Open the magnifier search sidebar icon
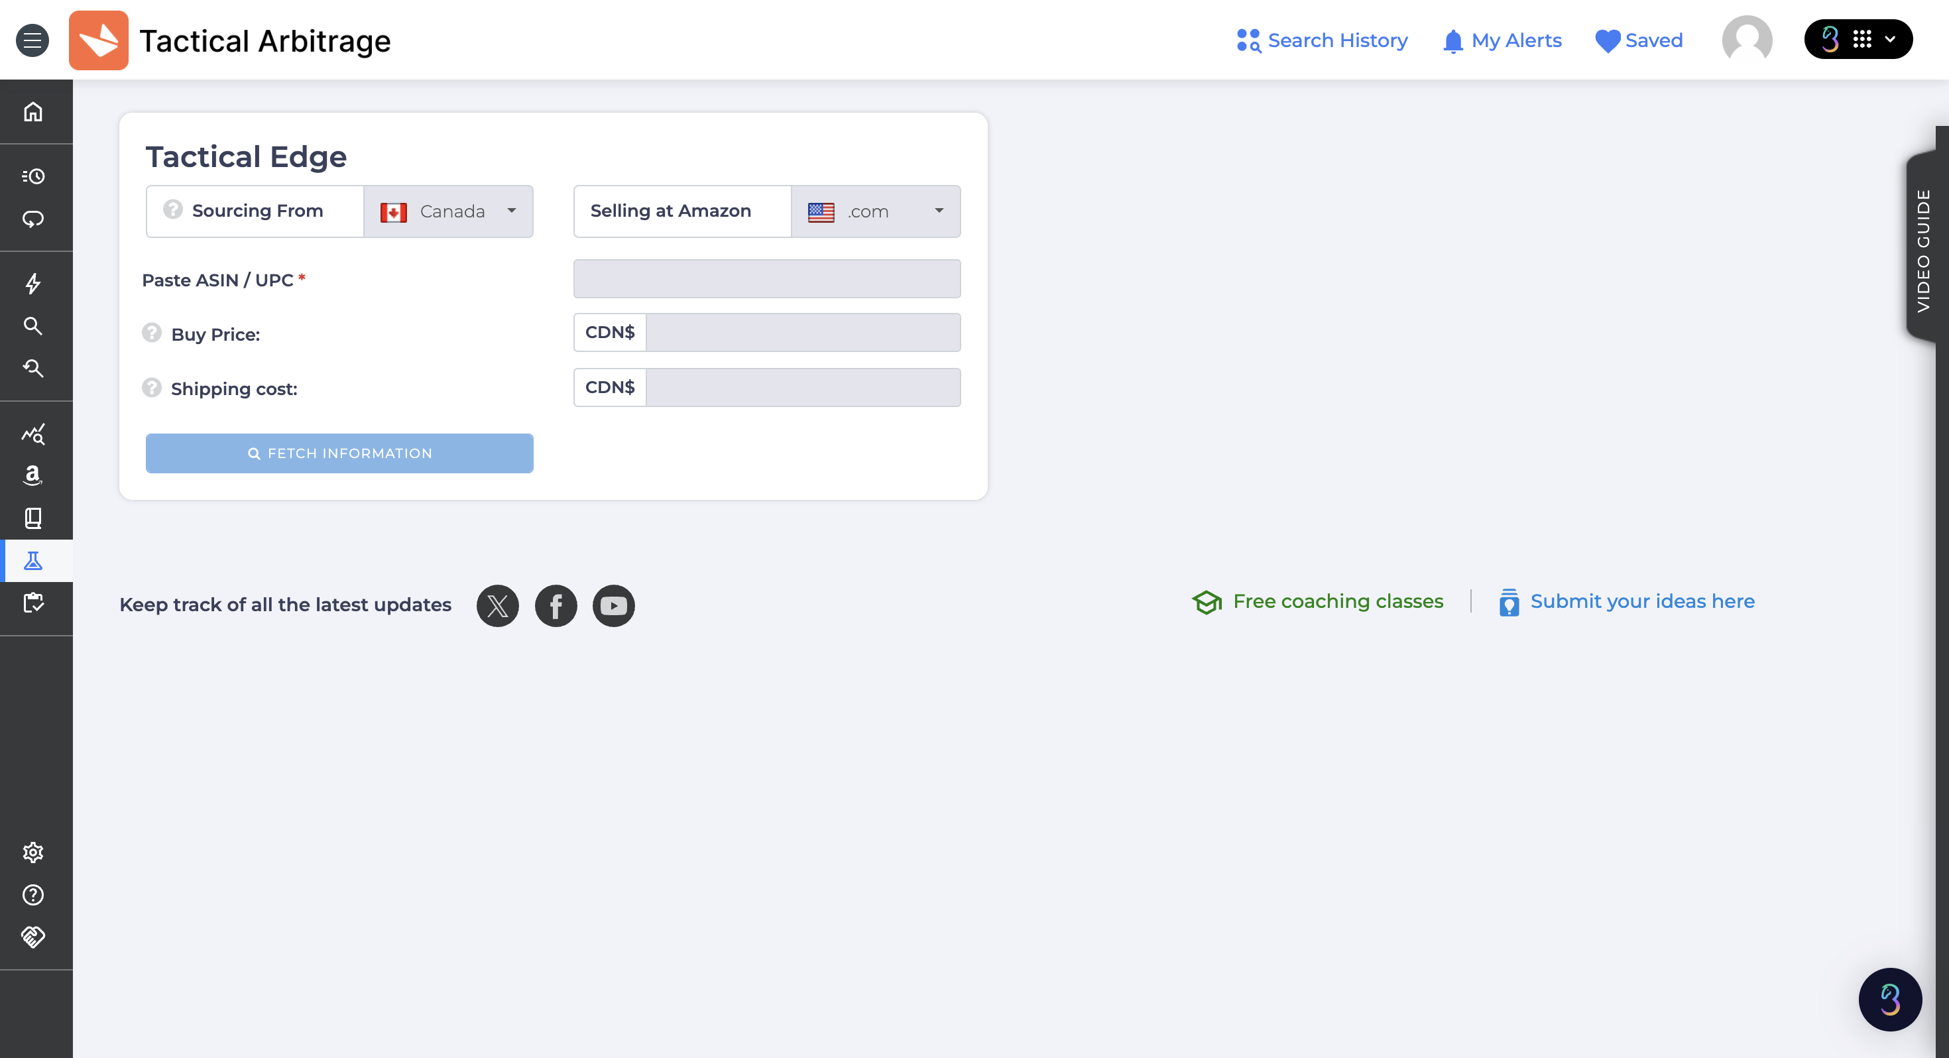This screenshot has width=1949, height=1058. coord(33,326)
